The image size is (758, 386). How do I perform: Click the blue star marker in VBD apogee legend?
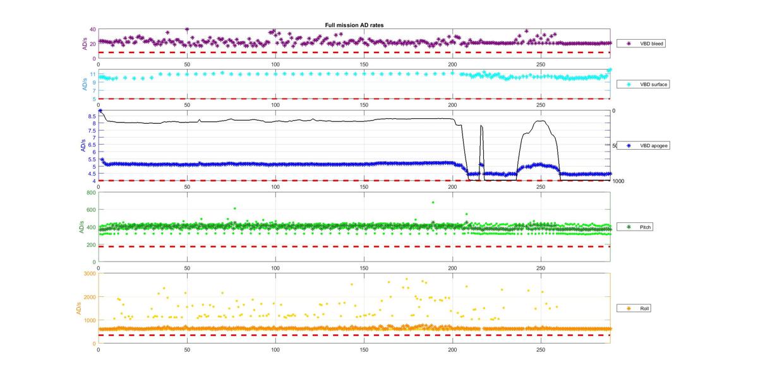point(628,145)
